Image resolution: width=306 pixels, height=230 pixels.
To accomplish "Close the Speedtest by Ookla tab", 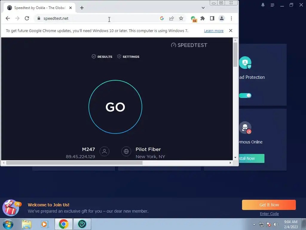I will tap(71, 8).
